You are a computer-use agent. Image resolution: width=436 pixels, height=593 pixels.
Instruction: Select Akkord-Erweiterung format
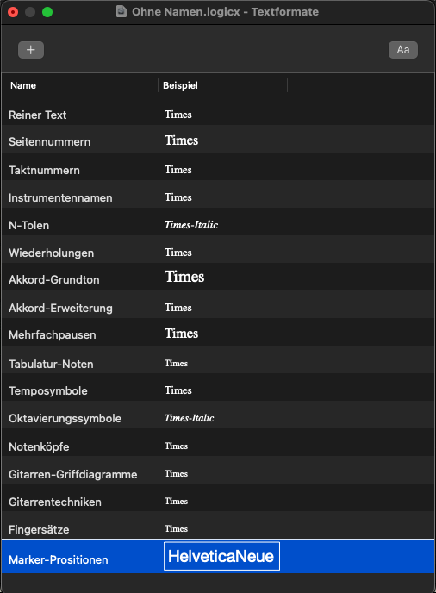coord(218,308)
